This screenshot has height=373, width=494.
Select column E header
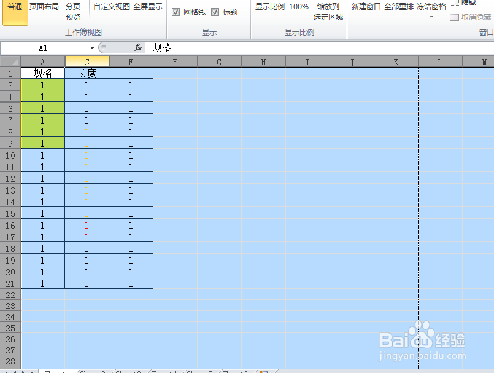pos(131,62)
